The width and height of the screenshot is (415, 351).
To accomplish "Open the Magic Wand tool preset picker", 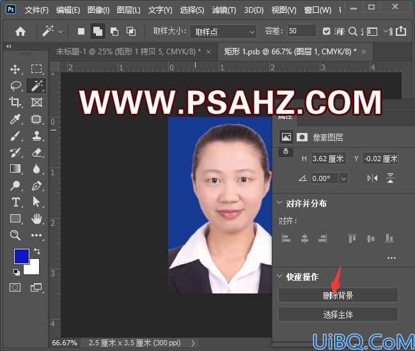I will 61,32.
